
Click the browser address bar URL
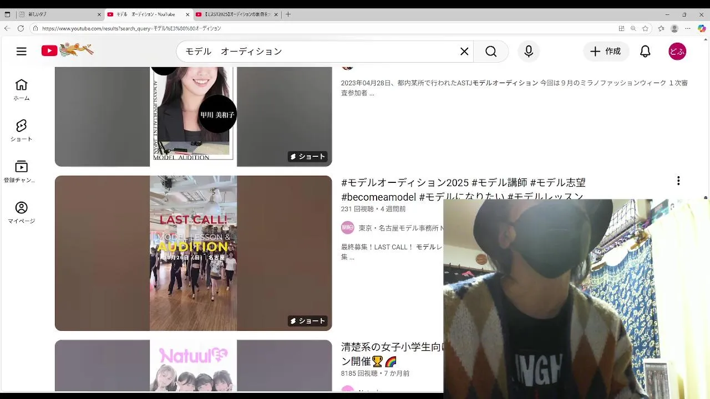pyautogui.click(x=131, y=28)
